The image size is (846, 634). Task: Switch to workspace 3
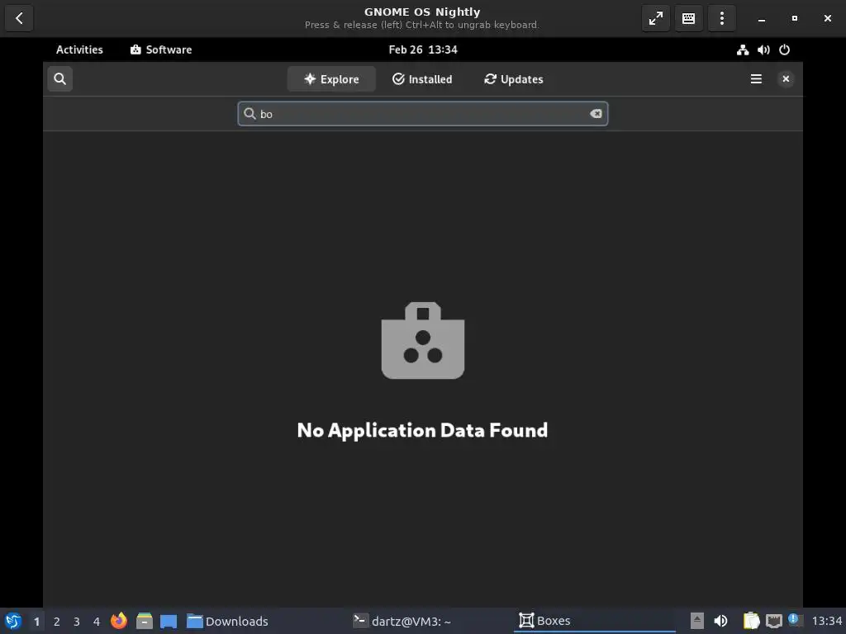coord(77,622)
